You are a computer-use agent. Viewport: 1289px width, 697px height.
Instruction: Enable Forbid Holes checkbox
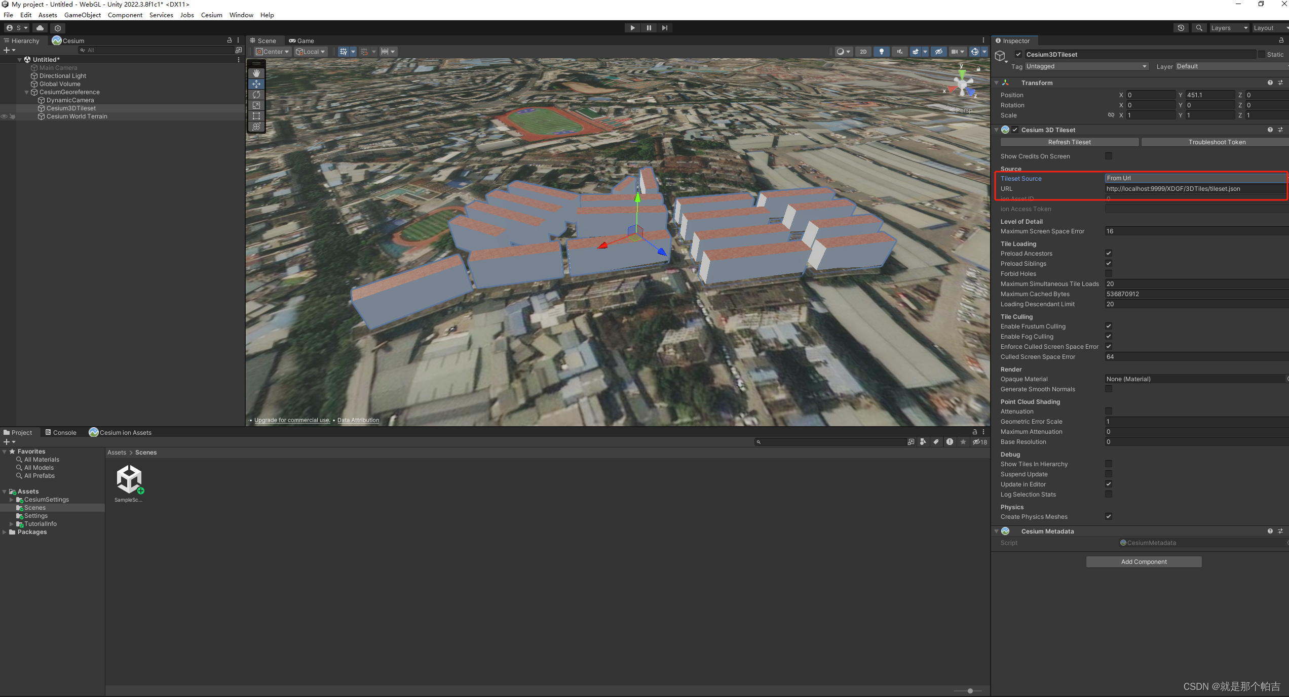pos(1109,273)
